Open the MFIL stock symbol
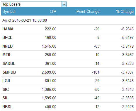This screenshot has height=111, width=136. (x=7, y=55)
